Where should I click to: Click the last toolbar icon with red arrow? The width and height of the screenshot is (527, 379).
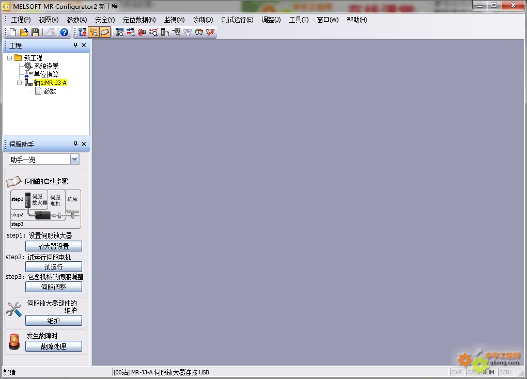coord(210,32)
